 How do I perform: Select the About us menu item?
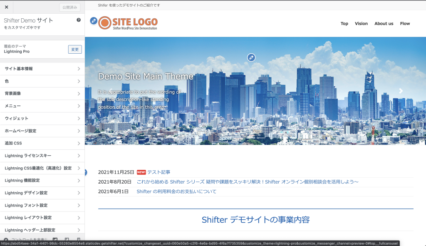point(384,24)
